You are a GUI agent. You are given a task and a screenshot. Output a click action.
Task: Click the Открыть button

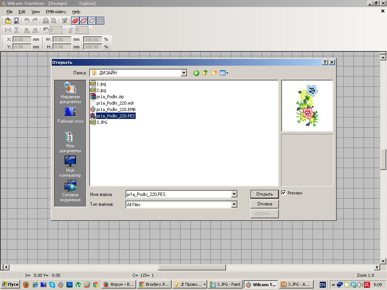(265, 194)
